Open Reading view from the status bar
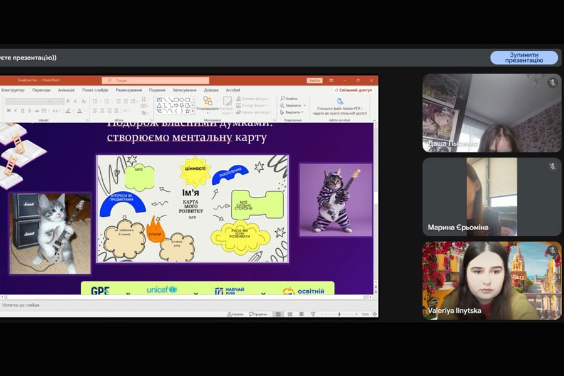Screen dimensions: 564x376 point(300,314)
